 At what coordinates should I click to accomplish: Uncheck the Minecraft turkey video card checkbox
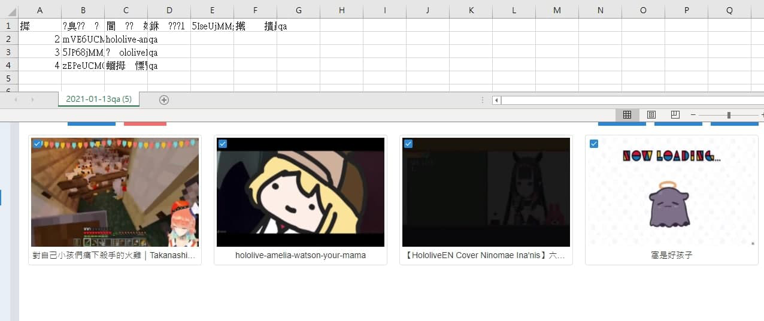(x=37, y=144)
